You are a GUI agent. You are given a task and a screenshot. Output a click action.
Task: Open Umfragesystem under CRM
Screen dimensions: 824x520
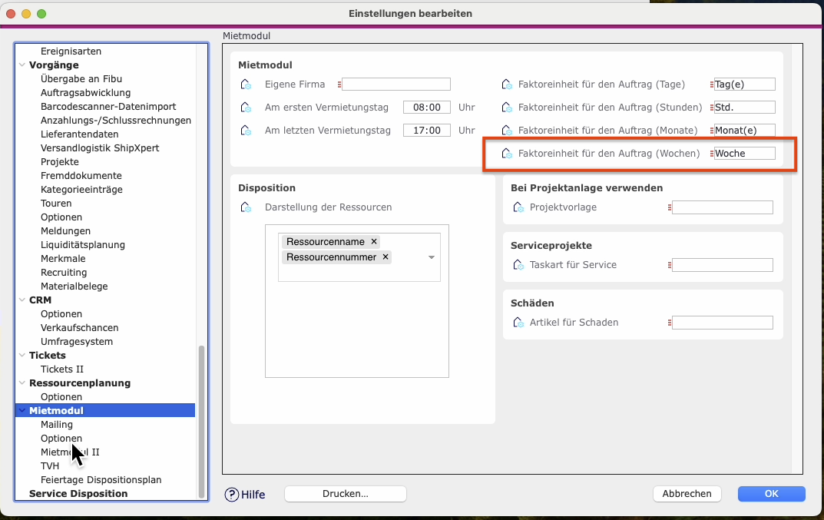(x=77, y=341)
